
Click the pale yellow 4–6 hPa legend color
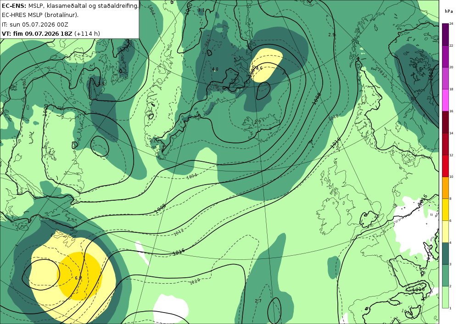click(x=445, y=231)
